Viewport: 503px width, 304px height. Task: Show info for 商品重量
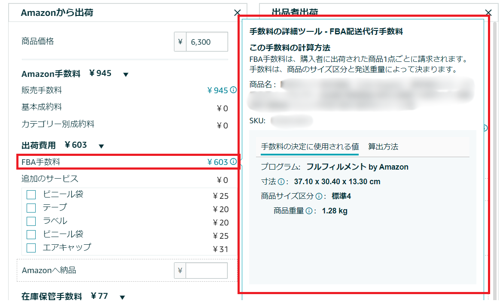[309, 211]
